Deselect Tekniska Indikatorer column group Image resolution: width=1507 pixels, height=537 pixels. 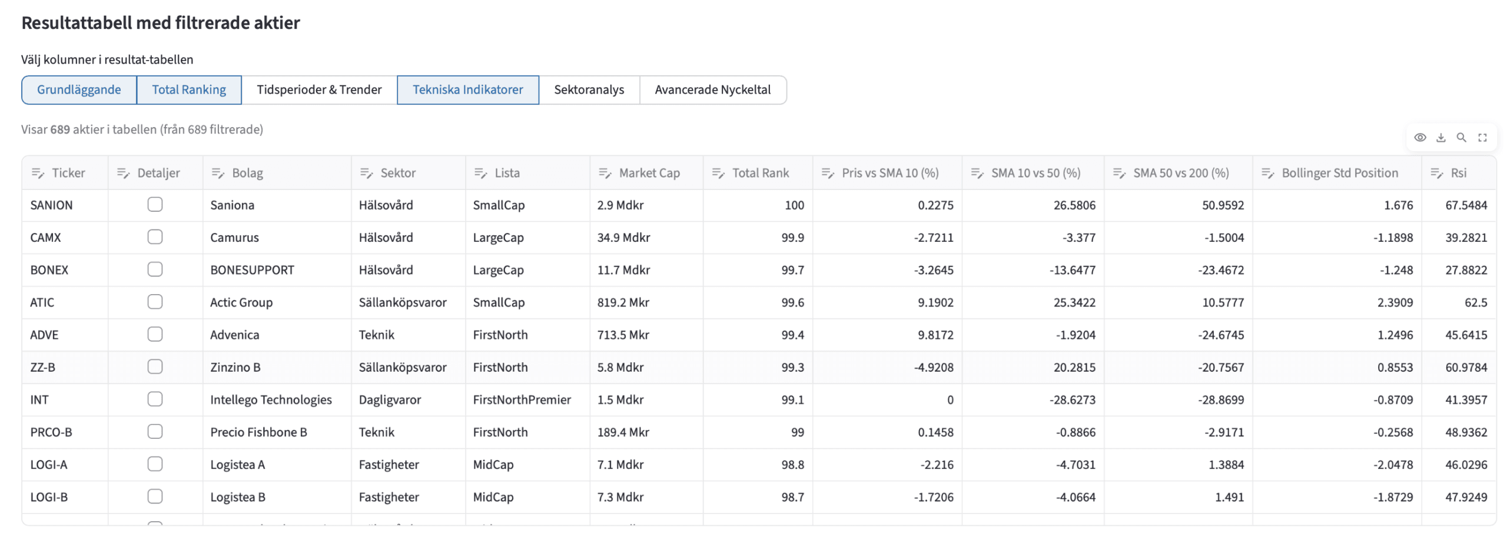click(467, 90)
